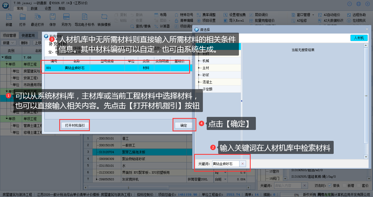The height and width of the screenshot is (197, 373).
Task: Open 项目设置 project settings
Action: tap(206, 20)
